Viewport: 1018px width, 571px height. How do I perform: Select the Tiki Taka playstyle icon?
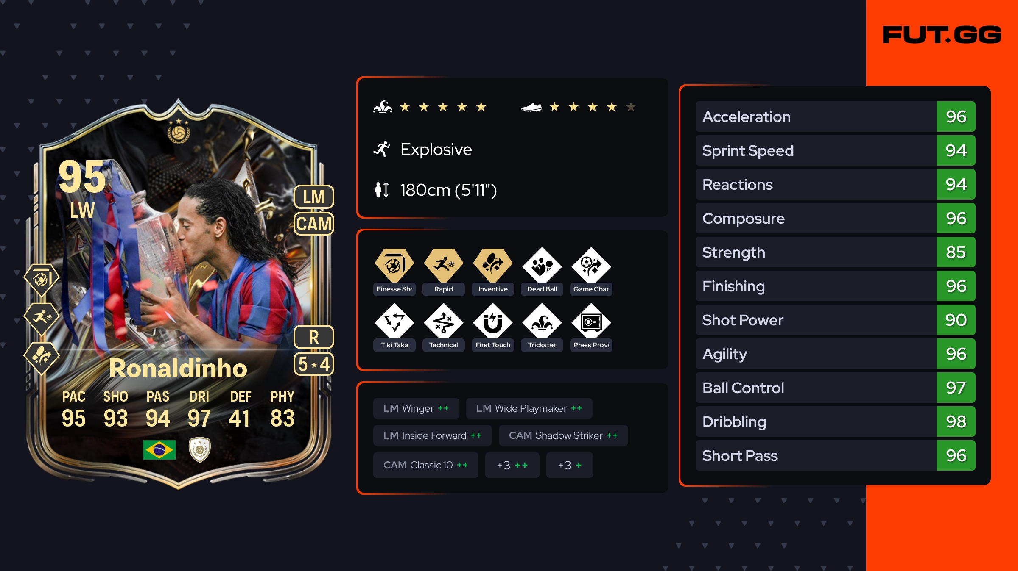tap(394, 322)
